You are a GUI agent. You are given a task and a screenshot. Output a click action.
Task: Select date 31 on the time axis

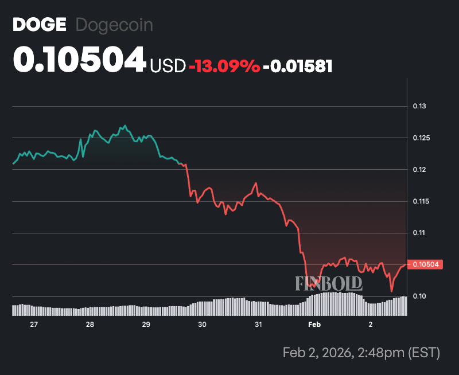tap(258, 325)
